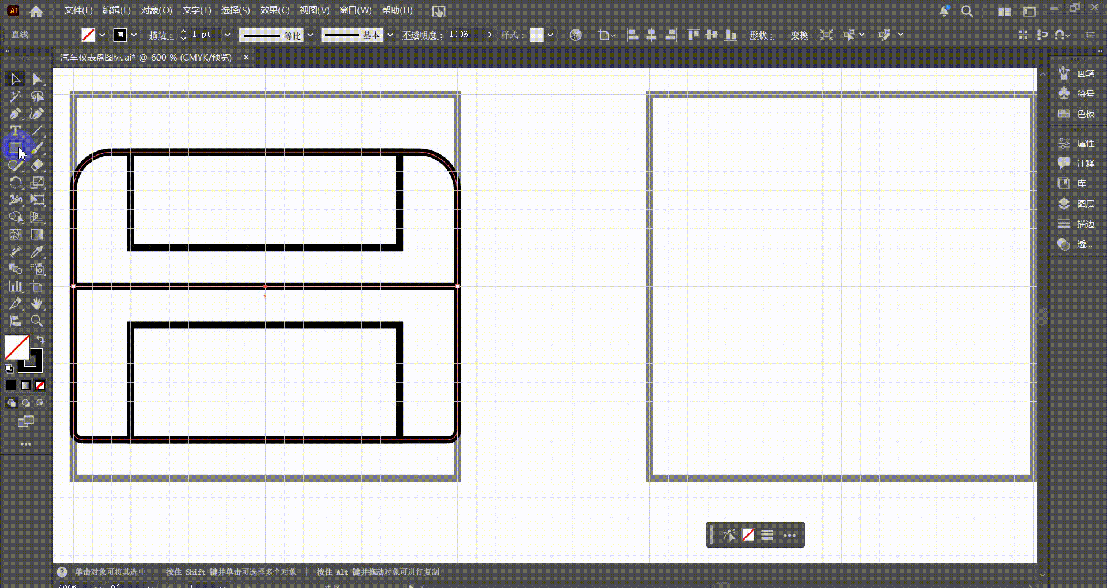Set paint type to Gradient
Screen dimensions: 1107x588
pos(25,385)
